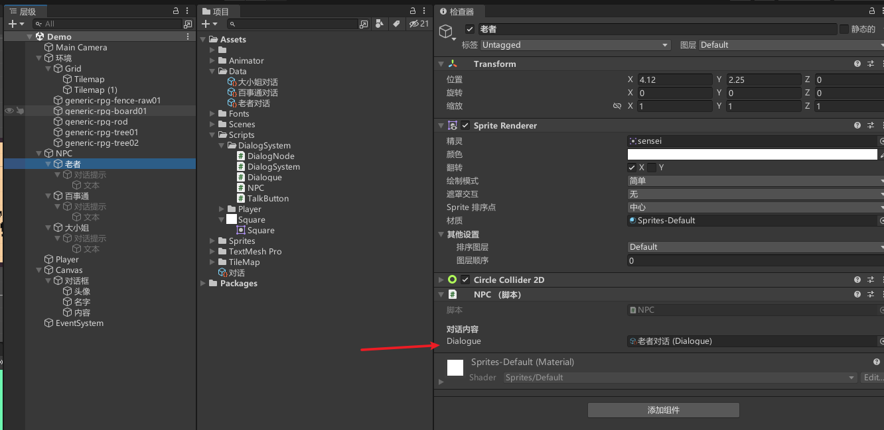Screen dimensions: 884x430
Task: Open project search in Search window icon
Action: click(x=364, y=24)
